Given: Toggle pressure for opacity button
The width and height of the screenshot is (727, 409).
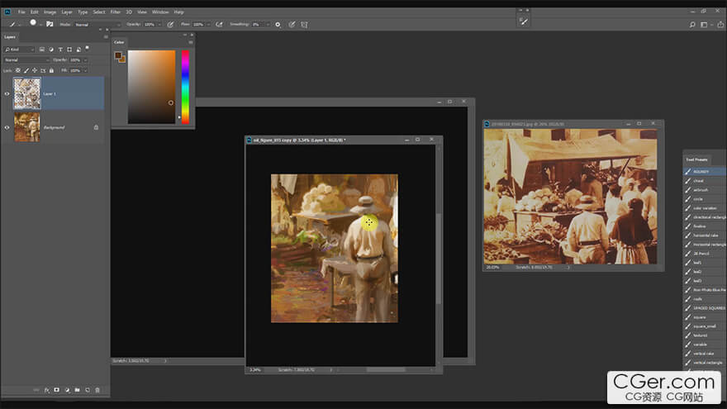Looking at the screenshot, I should tap(171, 25).
